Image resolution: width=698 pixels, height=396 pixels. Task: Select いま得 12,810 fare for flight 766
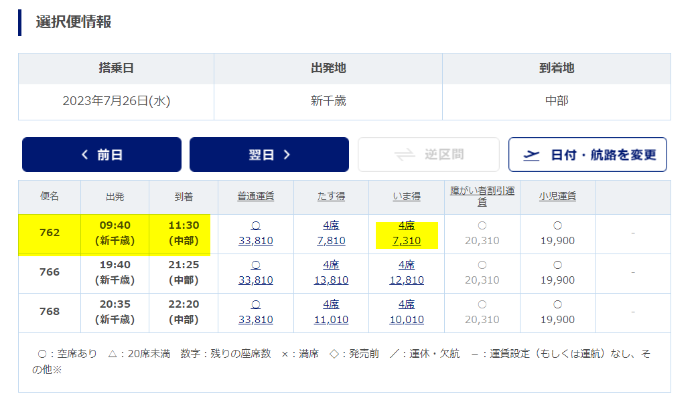(406, 280)
